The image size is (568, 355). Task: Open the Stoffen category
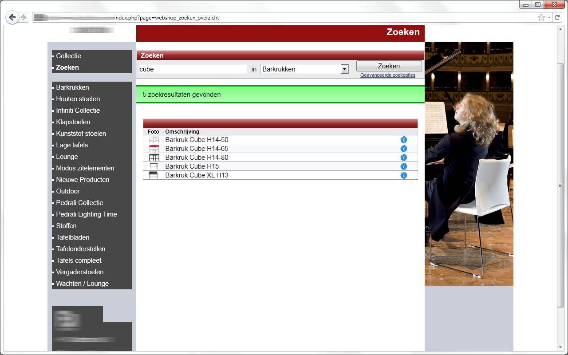click(x=66, y=226)
